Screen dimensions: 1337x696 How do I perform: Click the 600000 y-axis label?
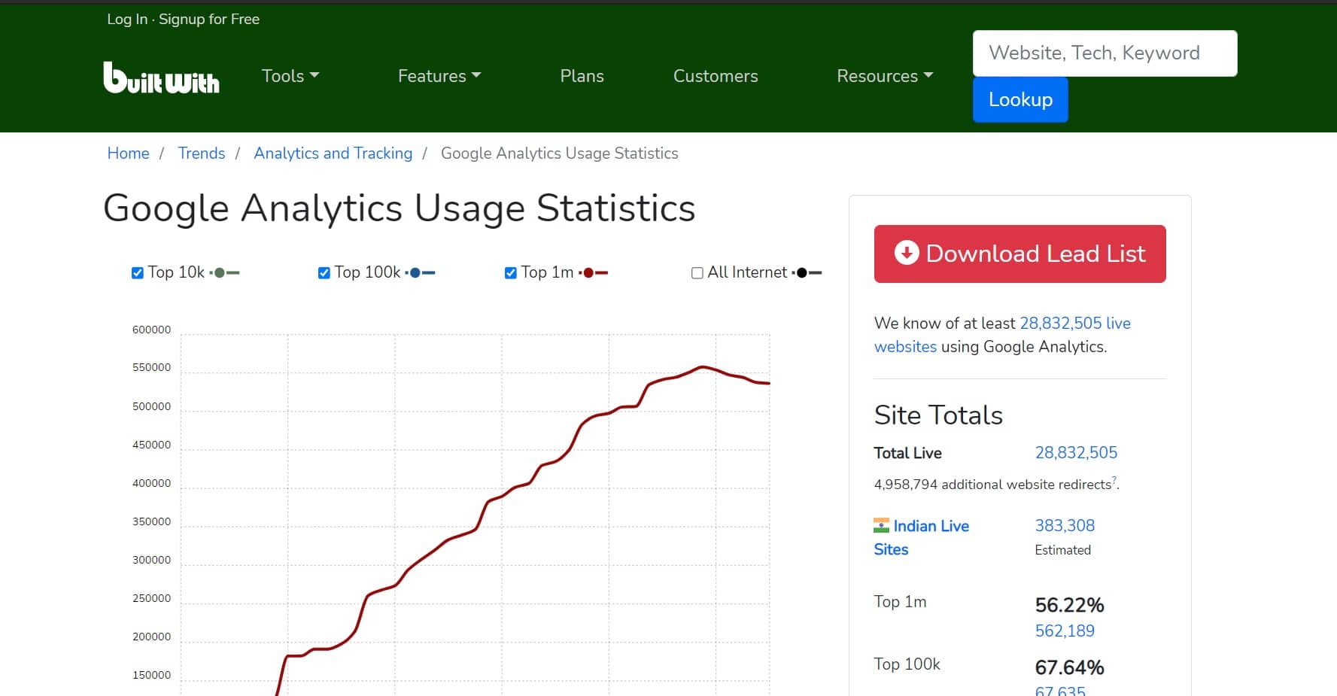[x=151, y=330]
